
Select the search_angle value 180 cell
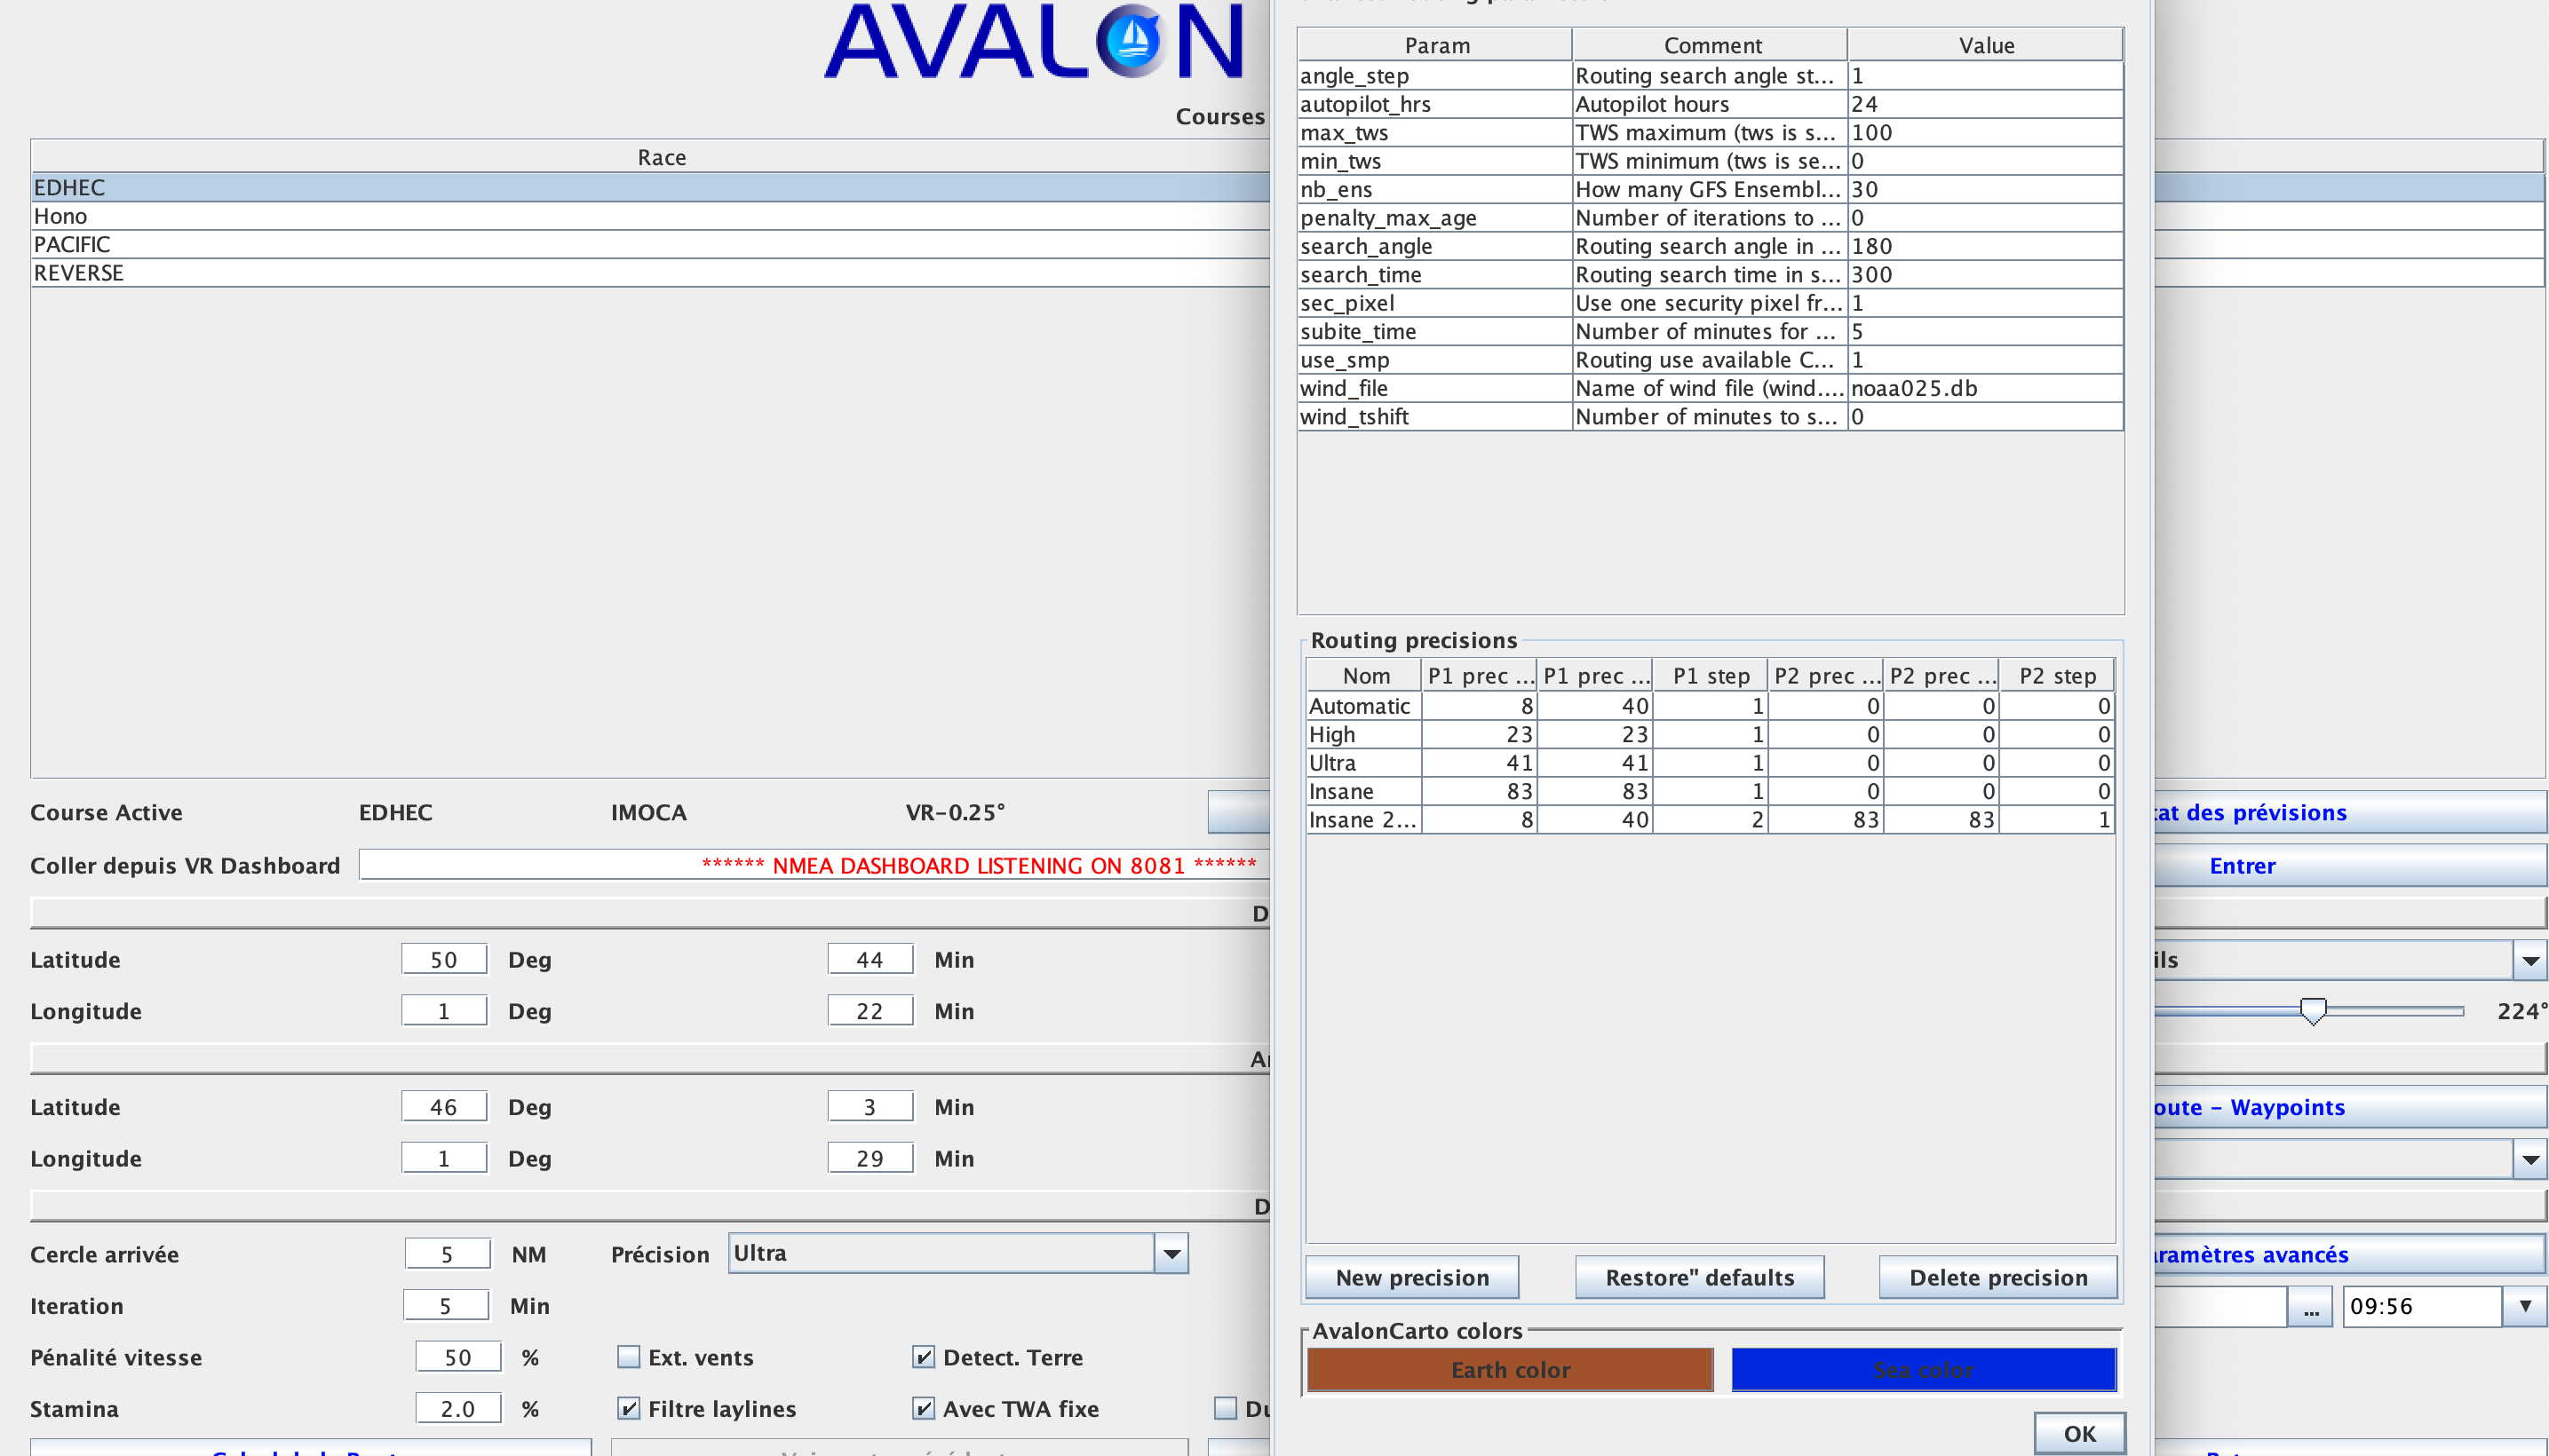click(x=1986, y=246)
